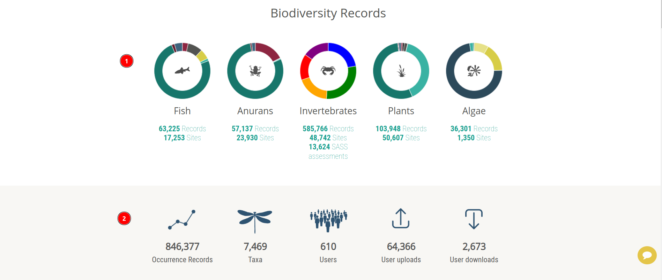
Task: Click the algae icon in Algae chart
Action: pos(474,71)
